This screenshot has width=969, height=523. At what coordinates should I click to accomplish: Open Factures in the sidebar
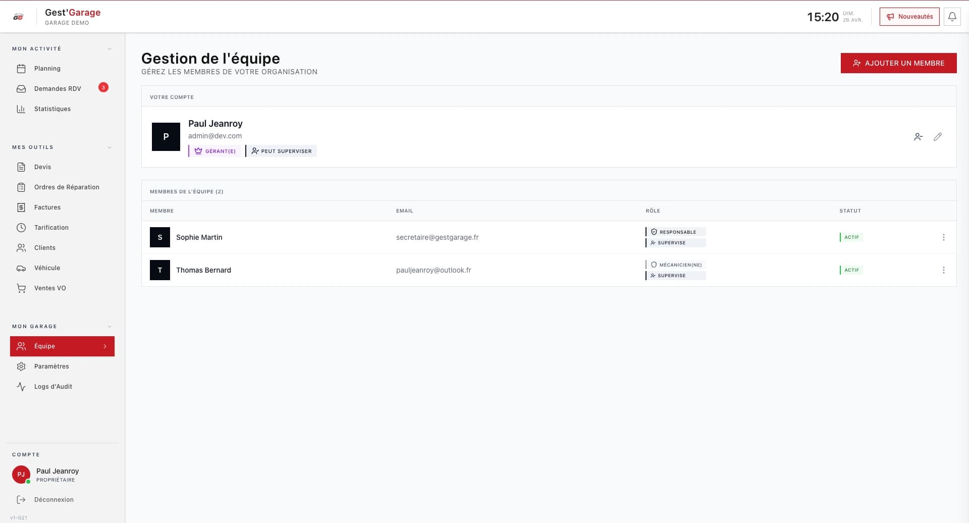[x=62, y=207]
